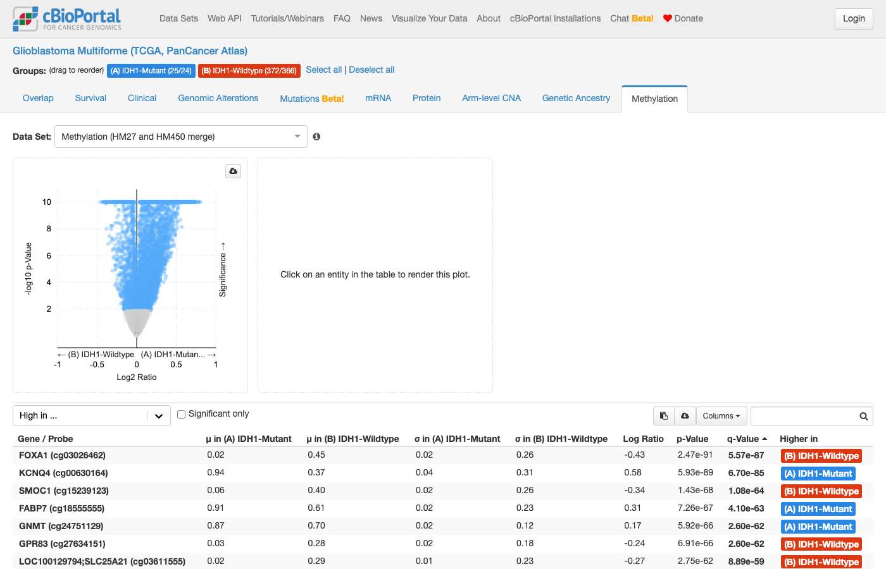Open the Glioblastoma Multiforme study link
Viewport: 886px width, 569px height.
pos(130,51)
